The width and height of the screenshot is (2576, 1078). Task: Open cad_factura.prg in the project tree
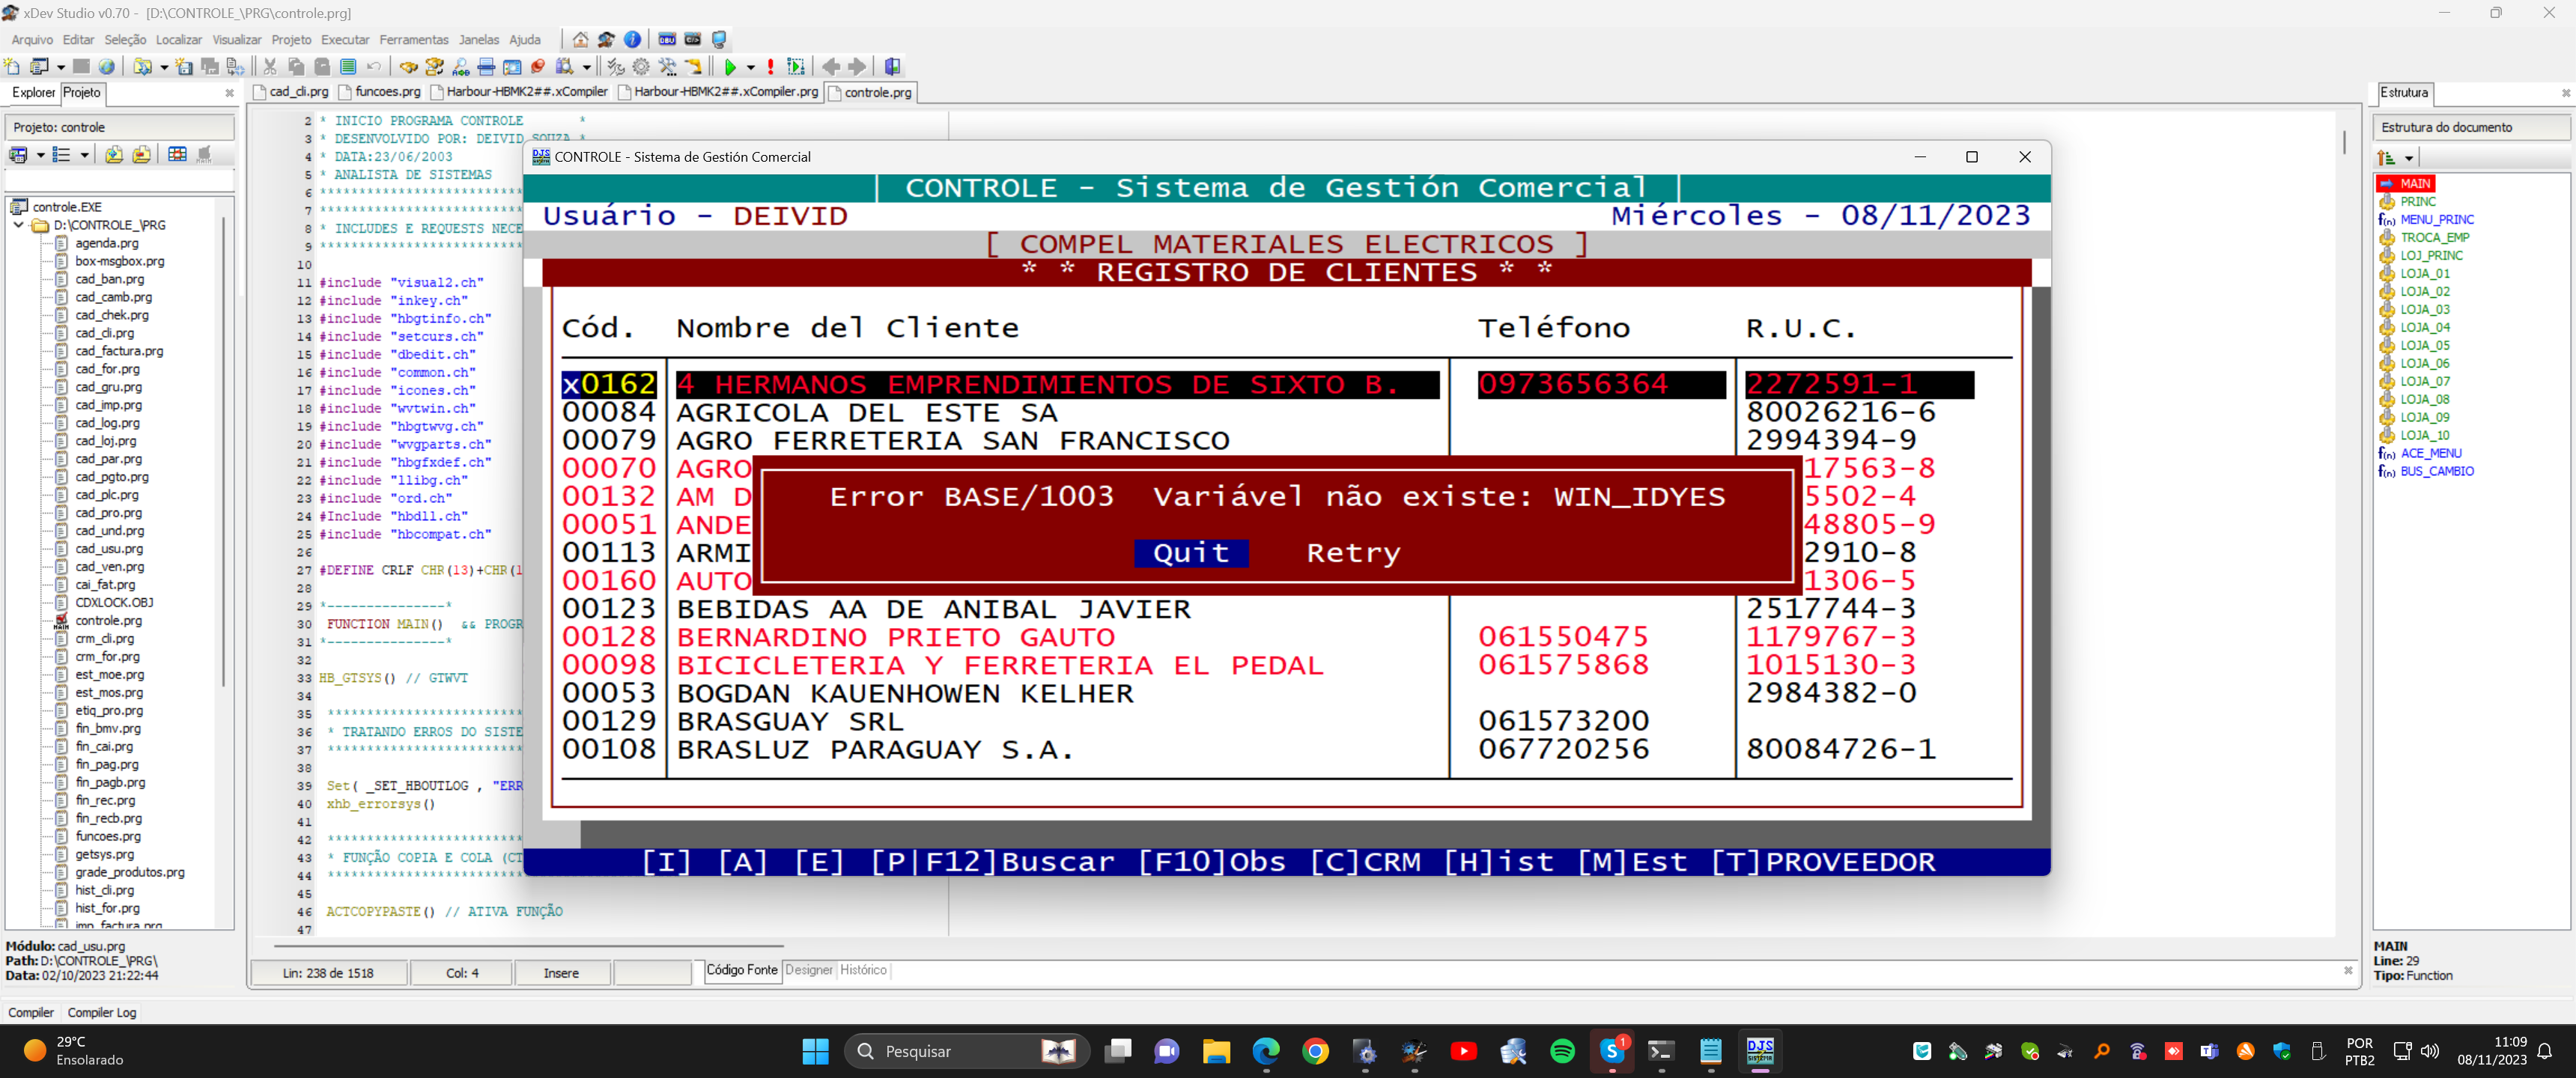pyautogui.click(x=119, y=351)
